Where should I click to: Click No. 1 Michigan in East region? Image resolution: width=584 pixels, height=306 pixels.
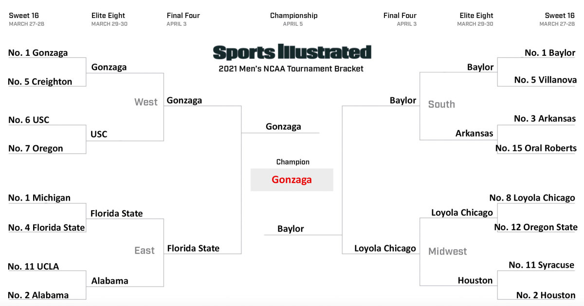point(39,198)
